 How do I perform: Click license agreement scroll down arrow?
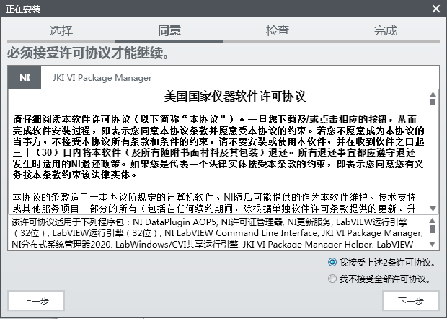point(433,209)
